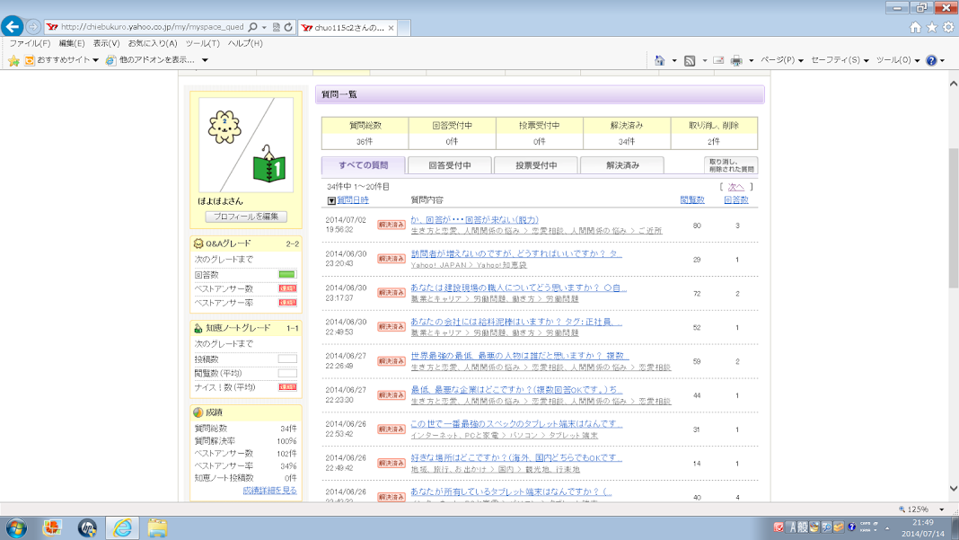The width and height of the screenshot is (959, 540).
Task: Click the help question mark icon
Action: [x=931, y=60]
